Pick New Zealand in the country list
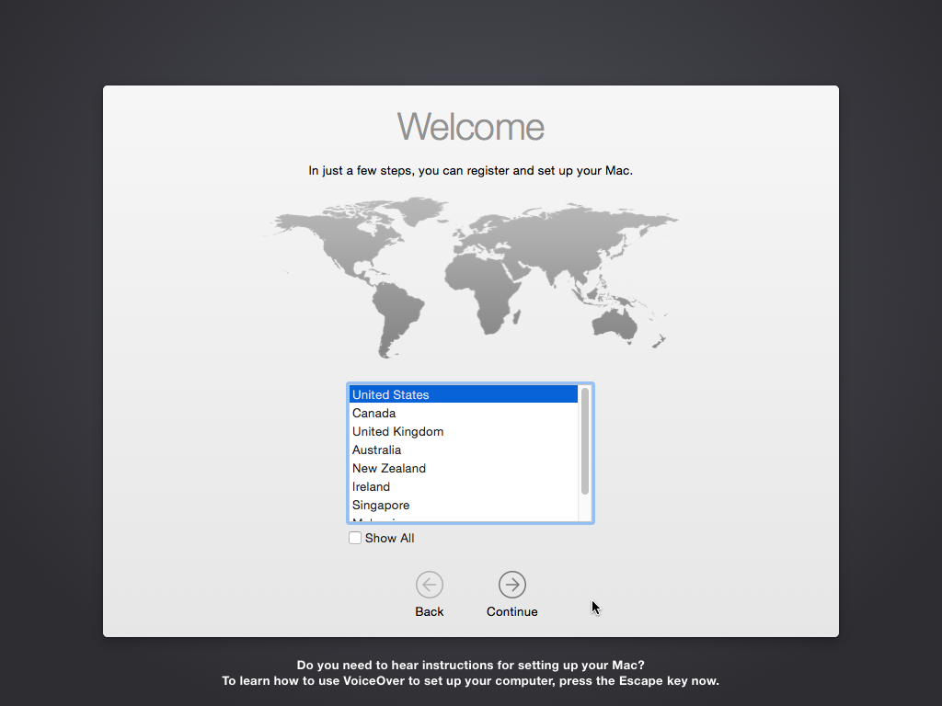 coord(388,468)
